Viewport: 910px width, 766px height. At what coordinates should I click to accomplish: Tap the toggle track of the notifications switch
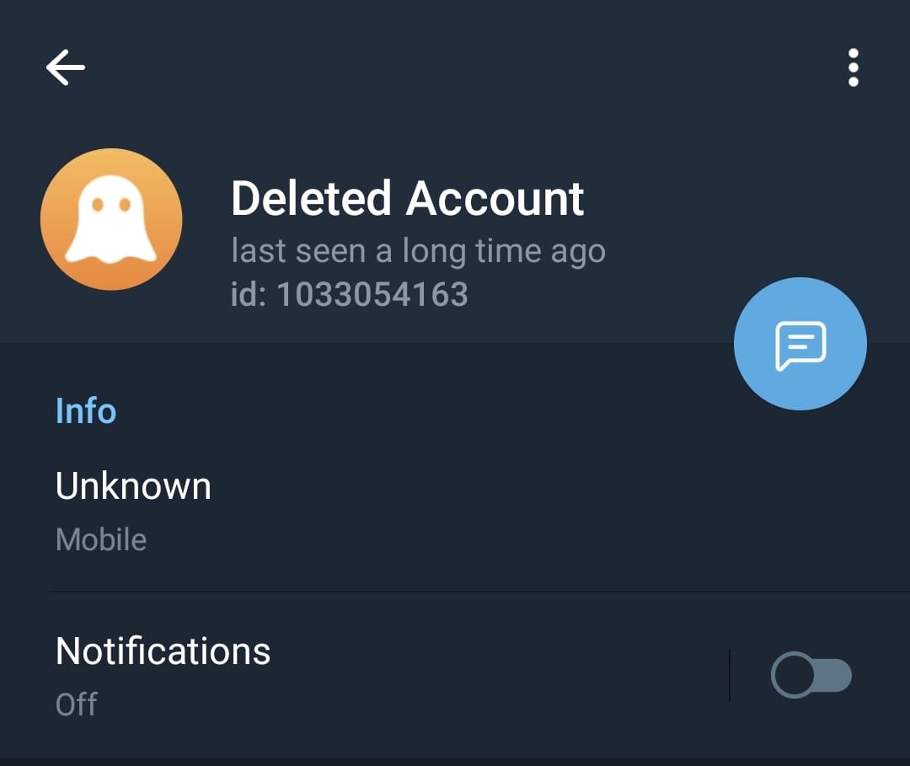pyautogui.click(x=834, y=676)
